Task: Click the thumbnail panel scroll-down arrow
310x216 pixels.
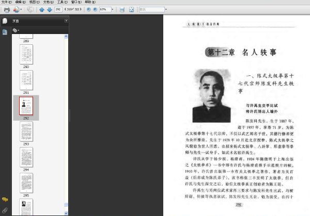Action: [x=66, y=213]
